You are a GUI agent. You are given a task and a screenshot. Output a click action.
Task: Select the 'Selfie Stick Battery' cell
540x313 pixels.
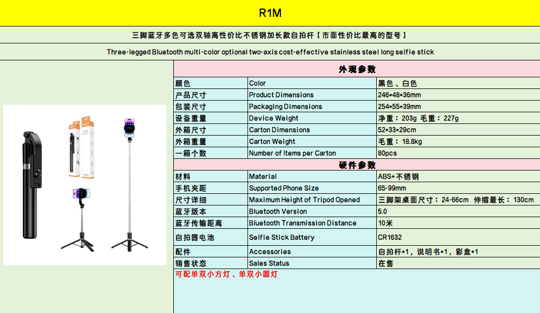(x=312, y=237)
